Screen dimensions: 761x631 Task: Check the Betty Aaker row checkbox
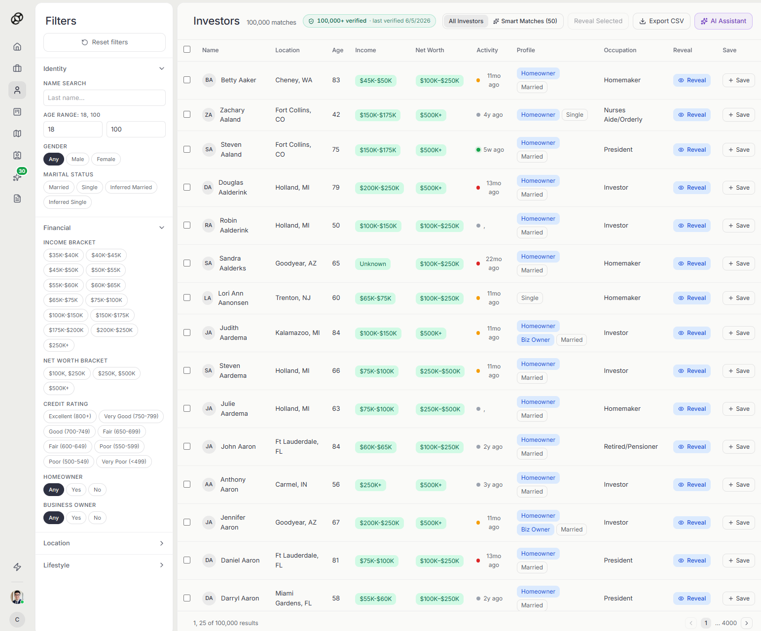pyautogui.click(x=187, y=80)
